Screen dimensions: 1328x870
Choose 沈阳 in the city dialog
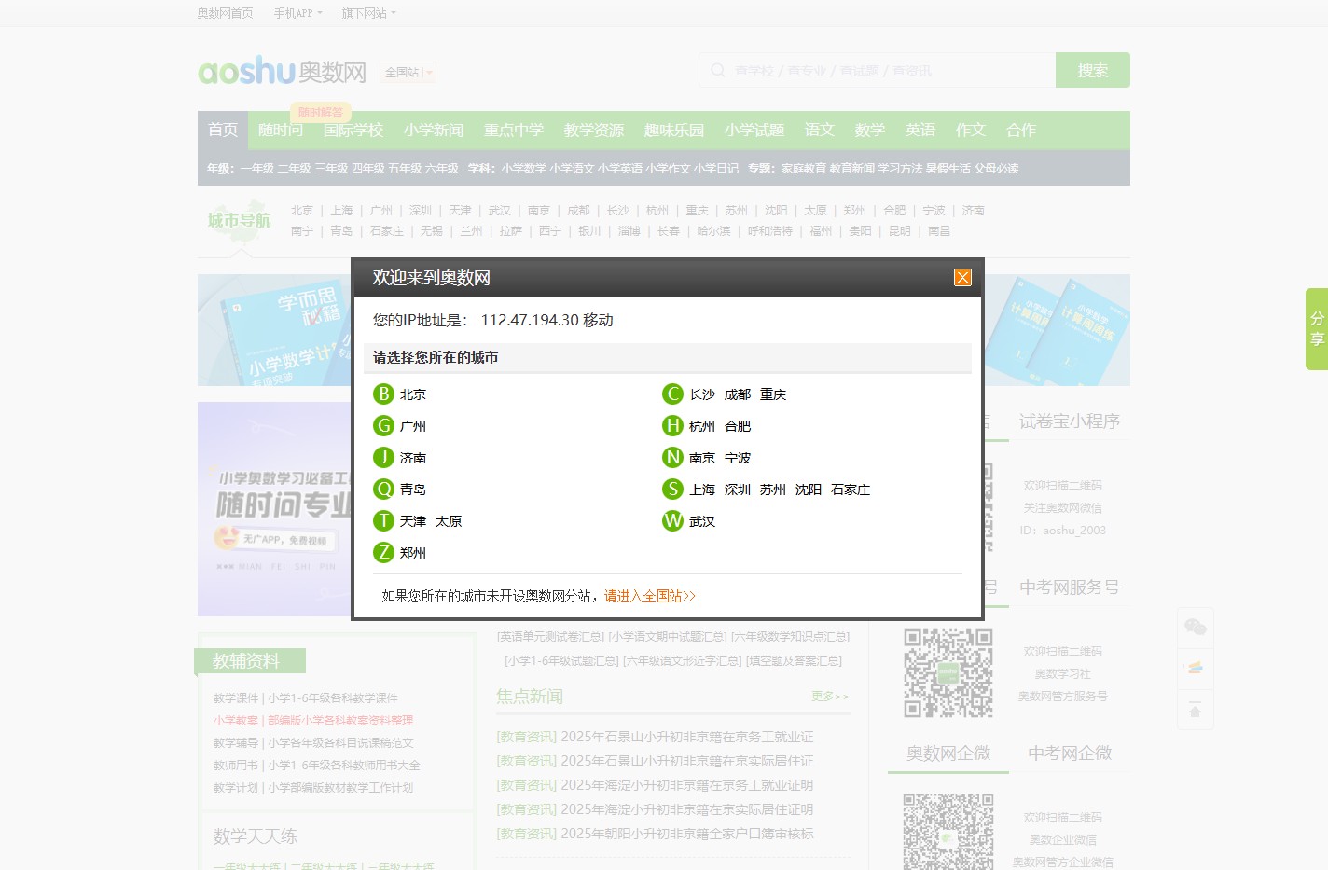tap(809, 490)
